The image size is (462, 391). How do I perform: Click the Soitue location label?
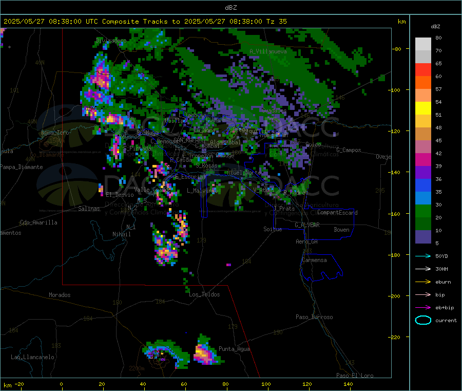pyautogui.click(x=273, y=229)
